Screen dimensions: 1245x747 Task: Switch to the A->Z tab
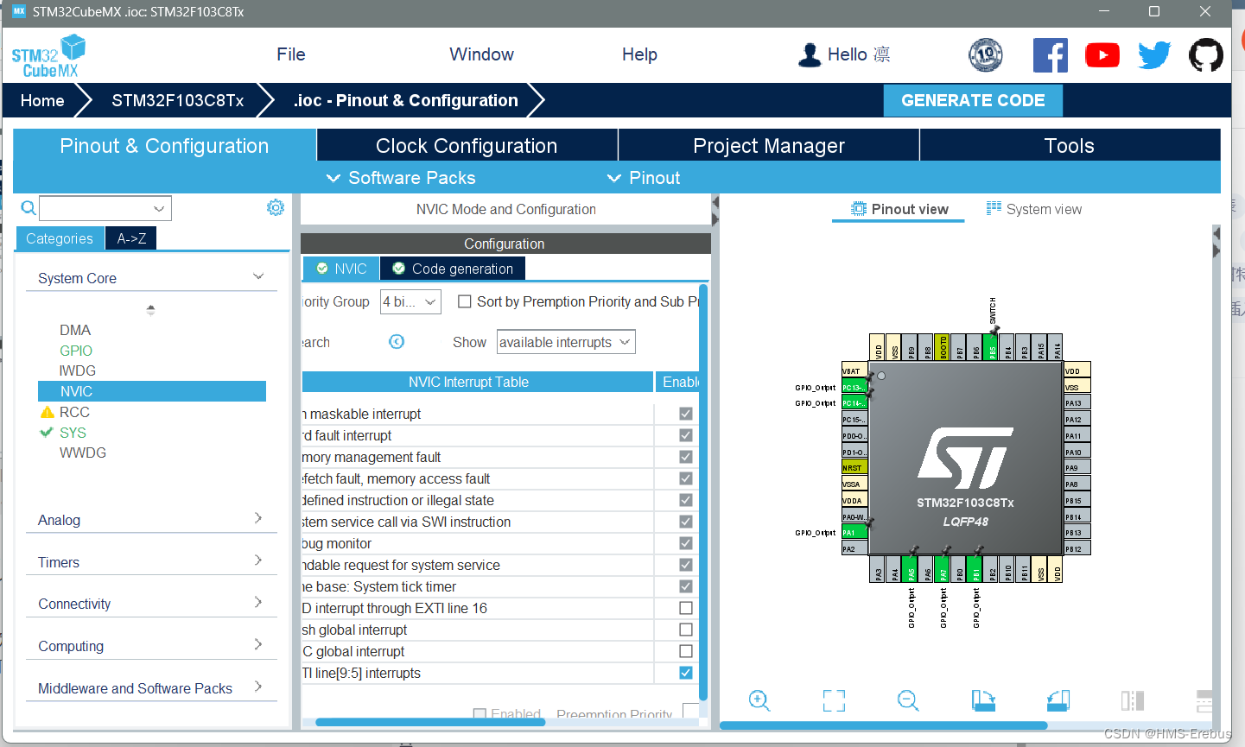131,238
